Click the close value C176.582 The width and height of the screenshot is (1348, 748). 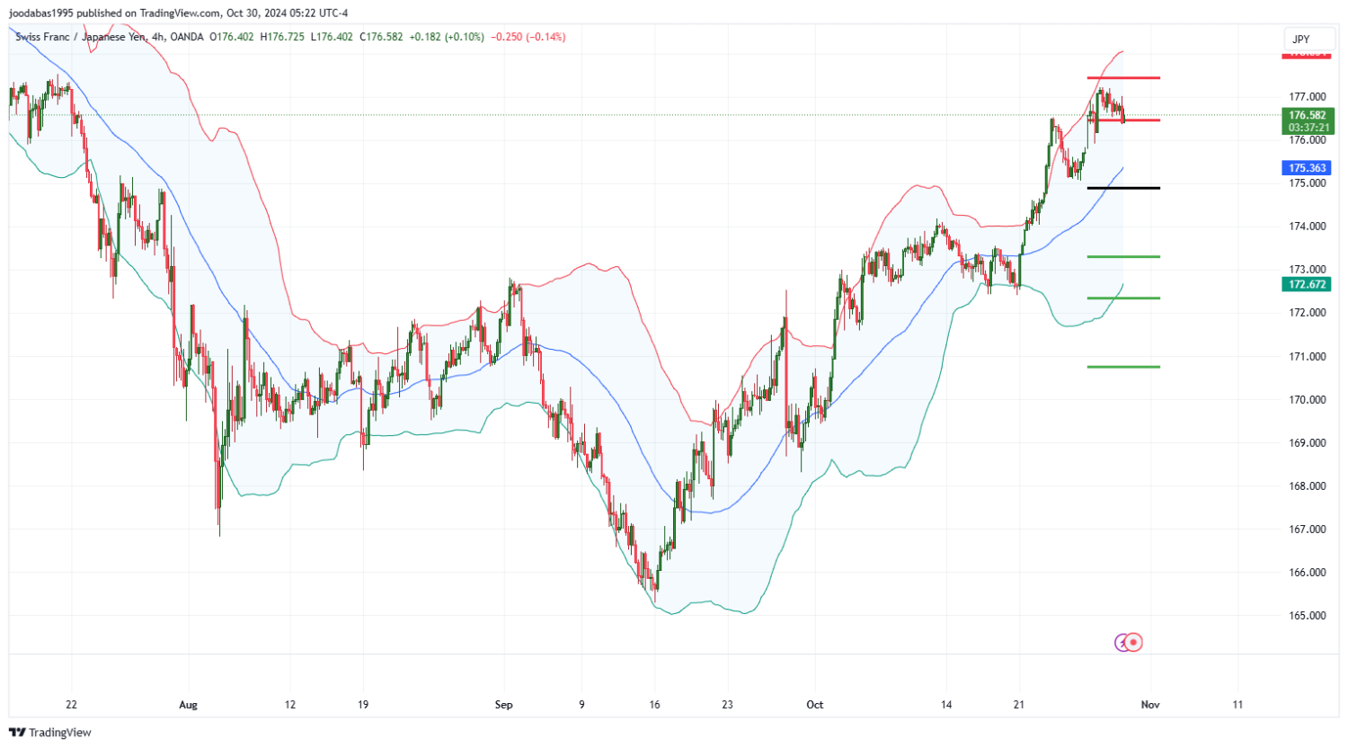[381, 37]
